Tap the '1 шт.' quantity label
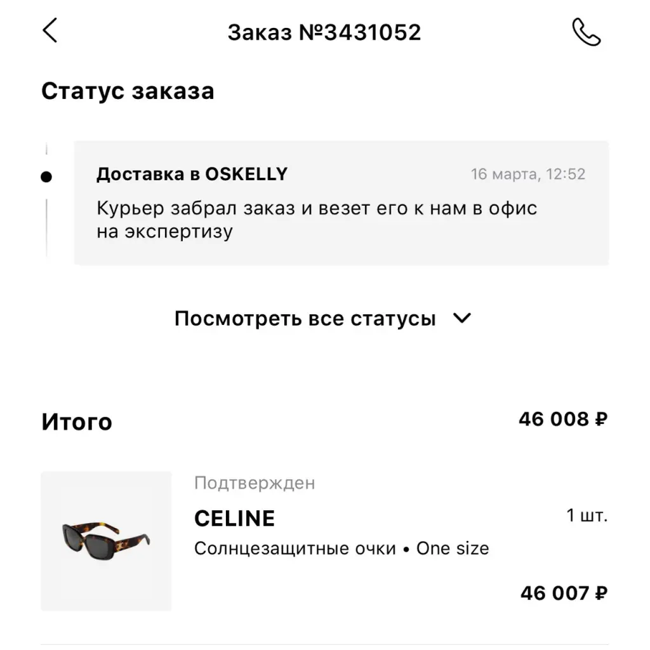 [x=587, y=515]
